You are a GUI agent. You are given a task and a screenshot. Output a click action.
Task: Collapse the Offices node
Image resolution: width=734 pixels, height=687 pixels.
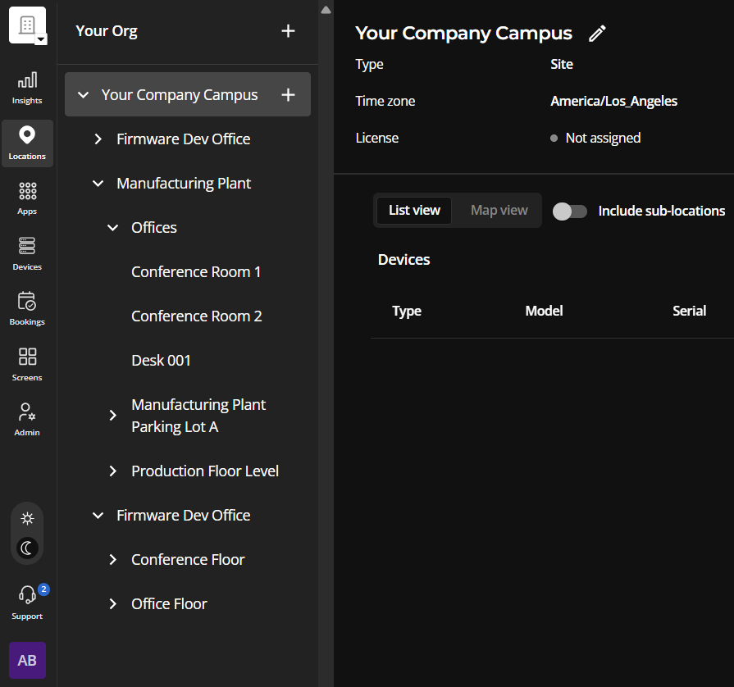pyautogui.click(x=113, y=228)
